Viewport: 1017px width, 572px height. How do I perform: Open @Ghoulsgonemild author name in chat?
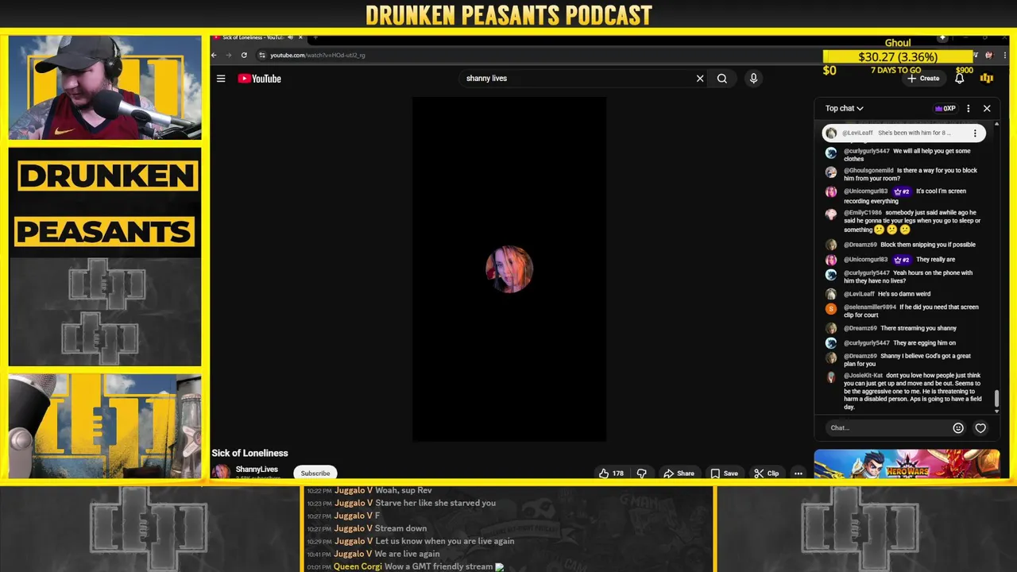click(868, 170)
